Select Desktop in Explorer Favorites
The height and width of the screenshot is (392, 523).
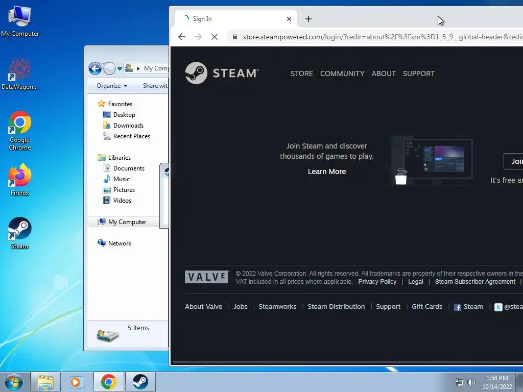click(x=119, y=115)
